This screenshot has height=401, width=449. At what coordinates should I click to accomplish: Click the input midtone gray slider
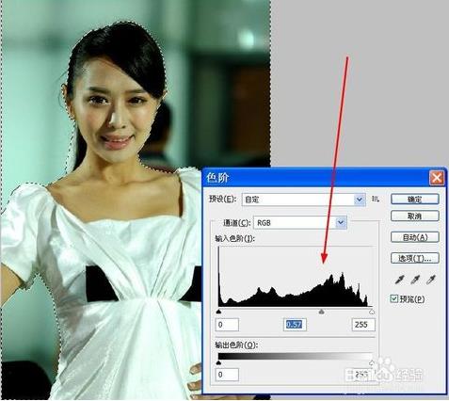321,312
